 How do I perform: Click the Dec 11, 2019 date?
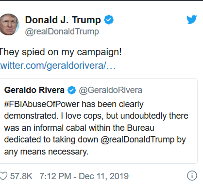click(103, 176)
